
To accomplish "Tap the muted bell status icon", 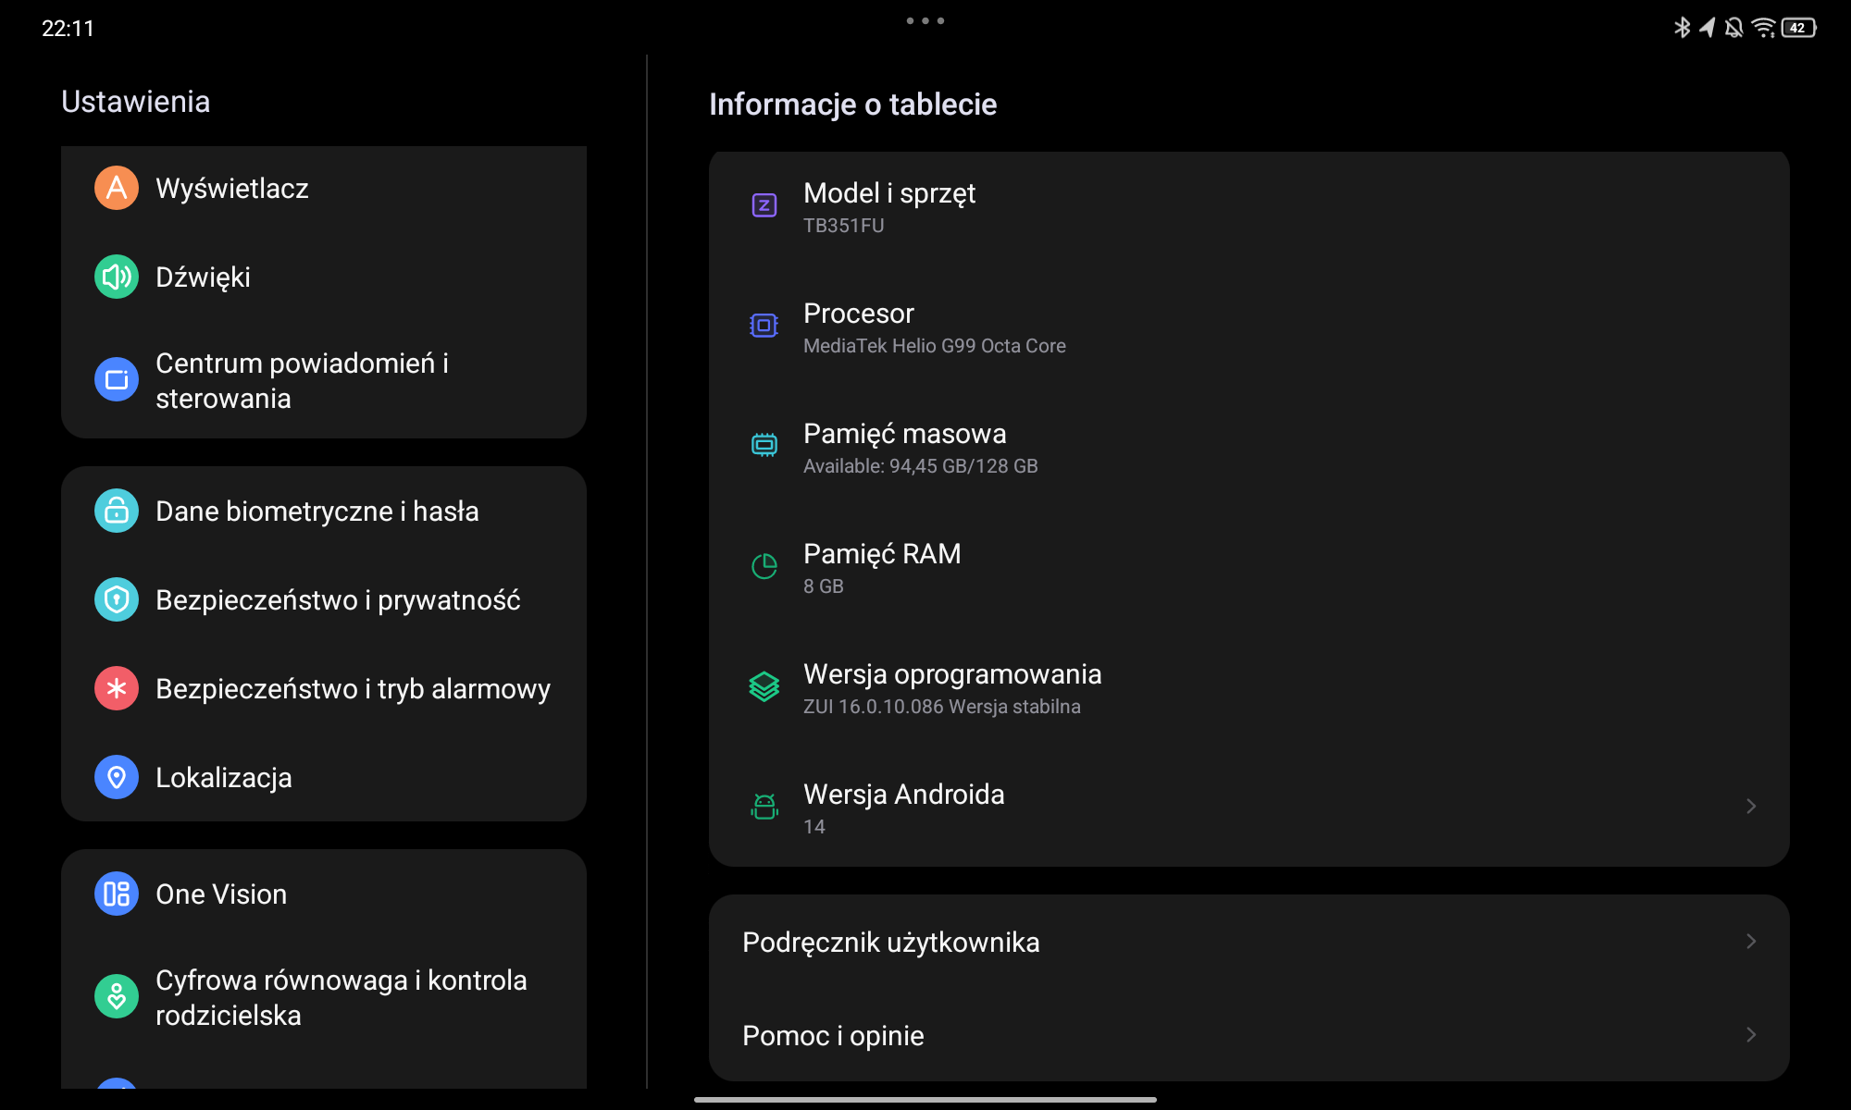I will pos(1734,28).
